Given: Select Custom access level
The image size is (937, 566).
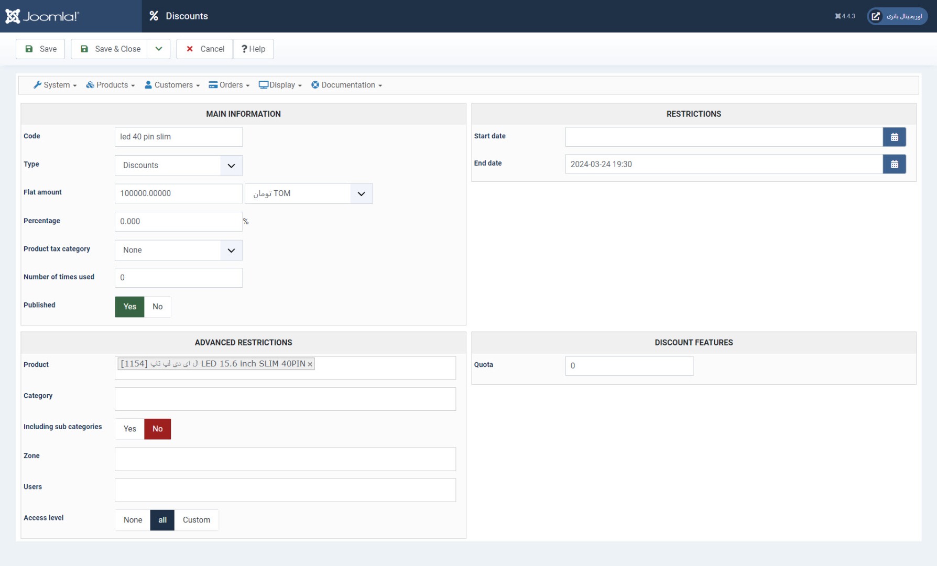Looking at the screenshot, I should point(196,520).
